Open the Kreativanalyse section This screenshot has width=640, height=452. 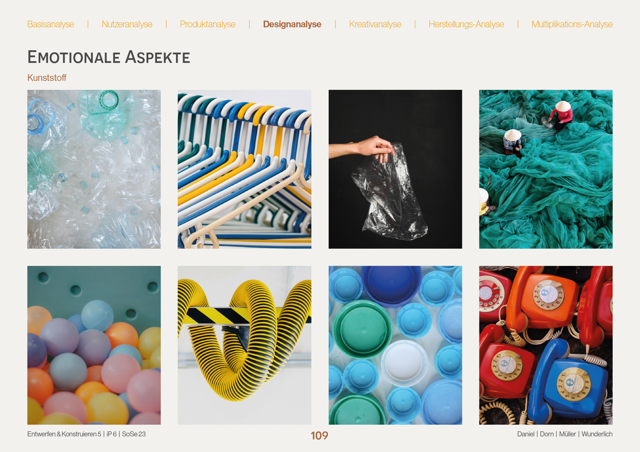coord(375,24)
